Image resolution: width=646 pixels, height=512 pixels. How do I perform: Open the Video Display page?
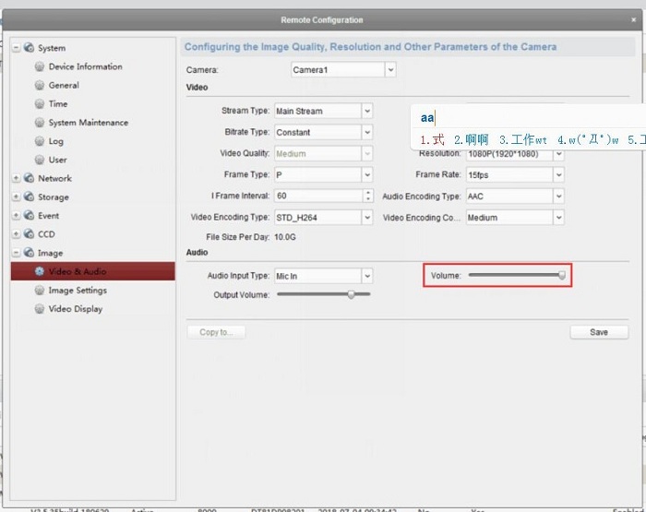tap(76, 309)
